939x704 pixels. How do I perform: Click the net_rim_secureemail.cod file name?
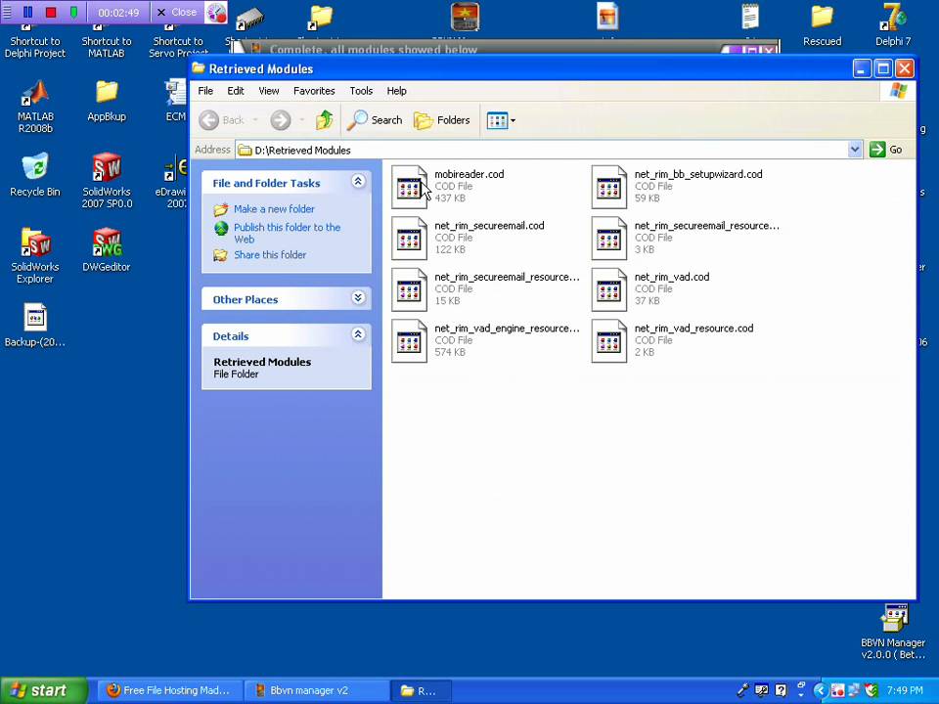[489, 226]
